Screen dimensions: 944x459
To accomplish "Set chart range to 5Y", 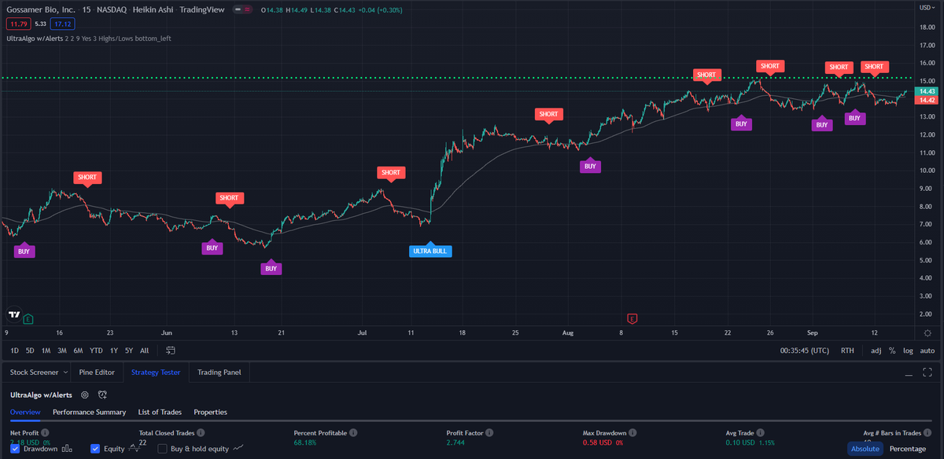I will pos(129,351).
